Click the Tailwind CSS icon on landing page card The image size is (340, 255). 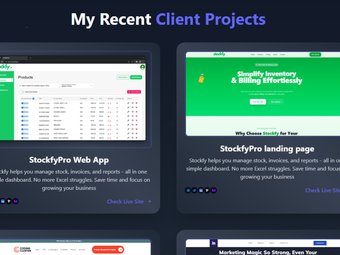(x=194, y=190)
